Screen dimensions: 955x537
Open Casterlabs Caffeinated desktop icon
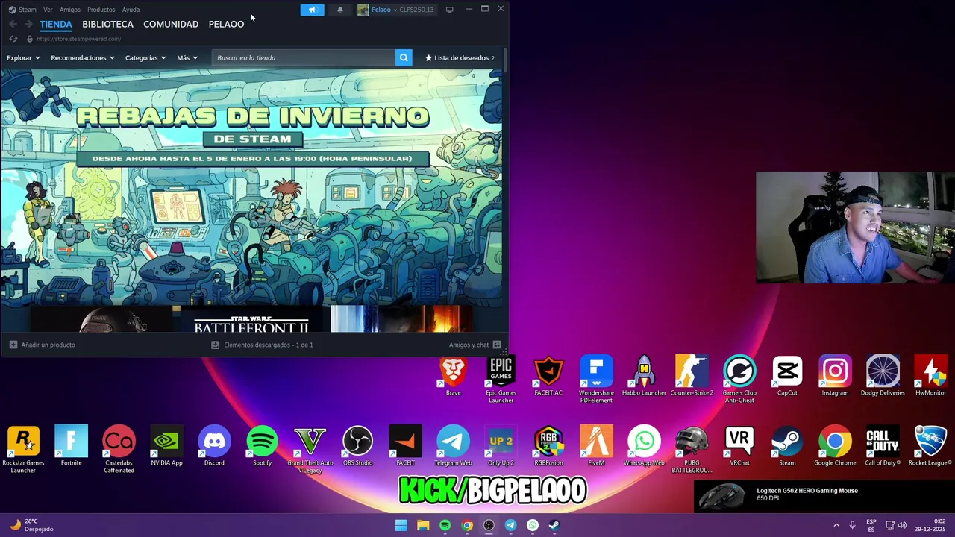click(x=119, y=450)
